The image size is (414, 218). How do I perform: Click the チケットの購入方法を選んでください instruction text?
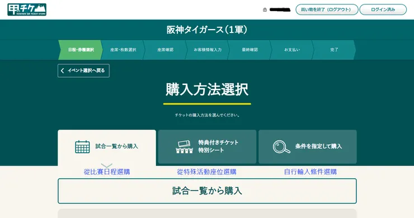coord(207,115)
